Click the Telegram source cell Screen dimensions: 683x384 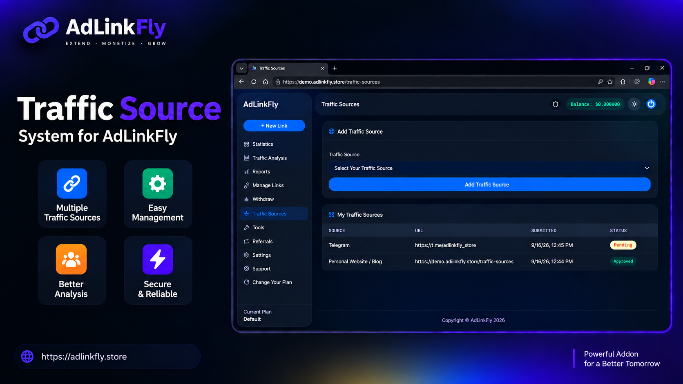pyautogui.click(x=339, y=245)
